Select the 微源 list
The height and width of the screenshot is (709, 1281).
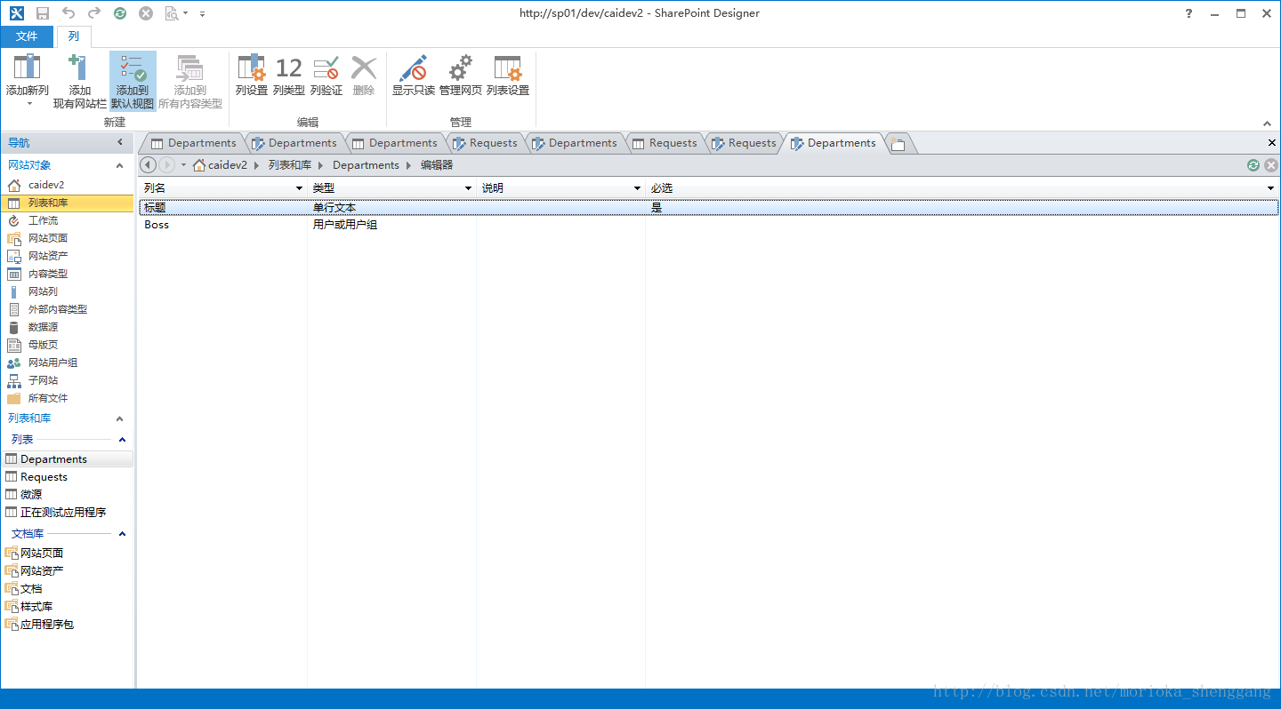(x=31, y=495)
